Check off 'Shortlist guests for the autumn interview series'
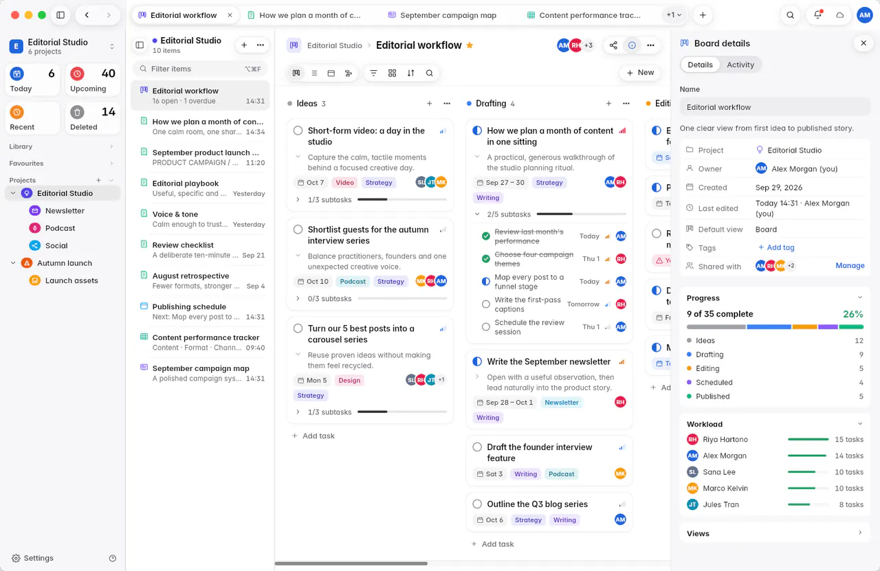 tap(298, 229)
